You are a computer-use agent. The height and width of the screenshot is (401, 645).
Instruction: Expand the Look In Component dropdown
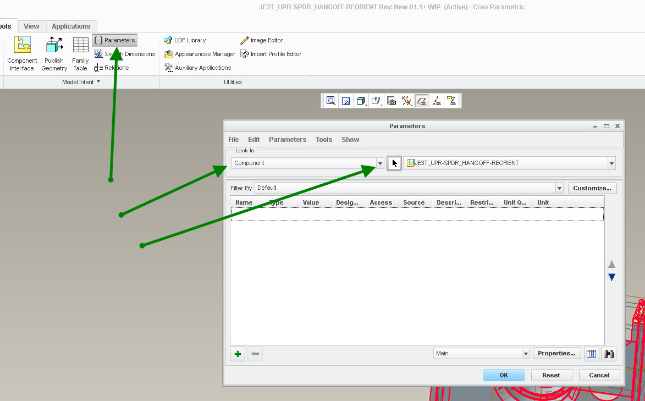380,163
